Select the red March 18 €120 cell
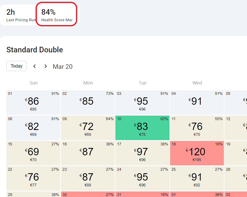The image size is (247, 197). [197, 153]
